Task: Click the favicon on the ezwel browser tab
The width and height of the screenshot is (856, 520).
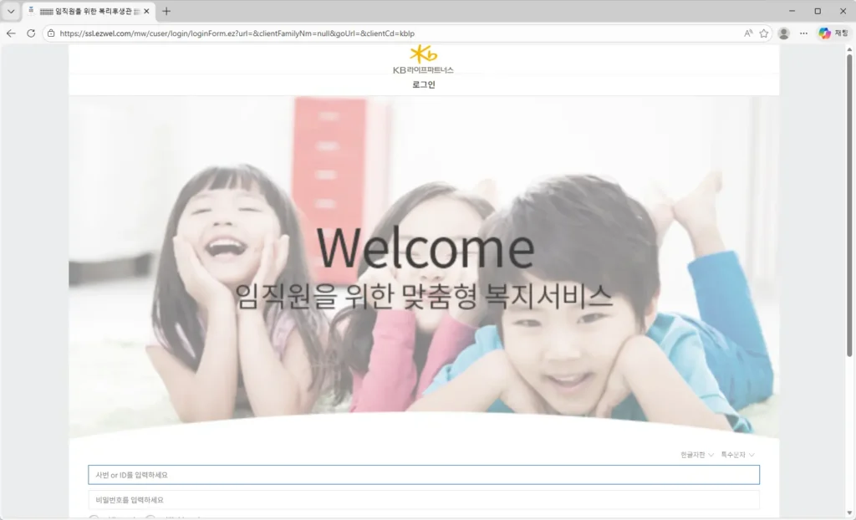Action: [33, 12]
